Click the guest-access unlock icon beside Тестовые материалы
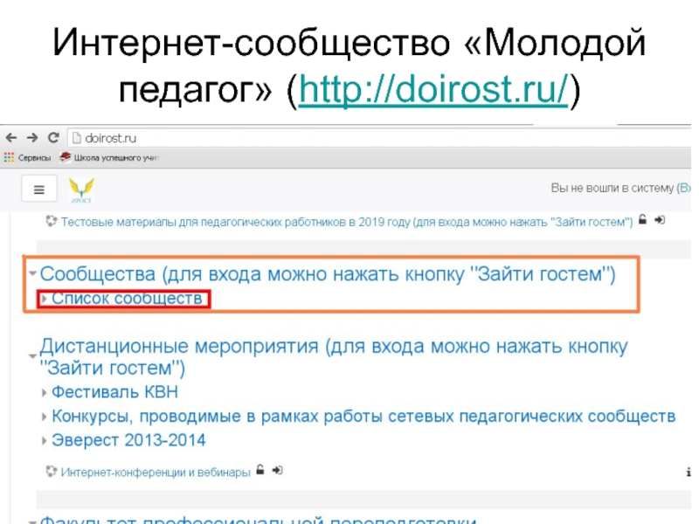The height and width of the screenshot is (524, 699). tap(642, 222)
